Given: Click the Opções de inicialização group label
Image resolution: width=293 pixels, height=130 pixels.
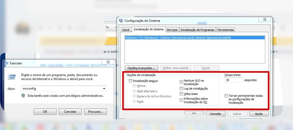Looking at the screenshot, I should coord(141,75).
